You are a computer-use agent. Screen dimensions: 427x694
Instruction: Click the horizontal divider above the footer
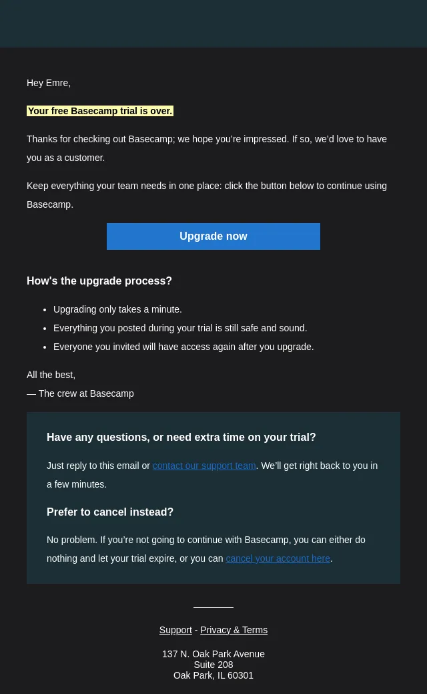click(213, 607)
